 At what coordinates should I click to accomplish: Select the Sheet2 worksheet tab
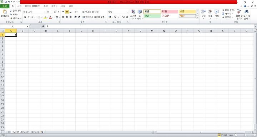(25, 132)
